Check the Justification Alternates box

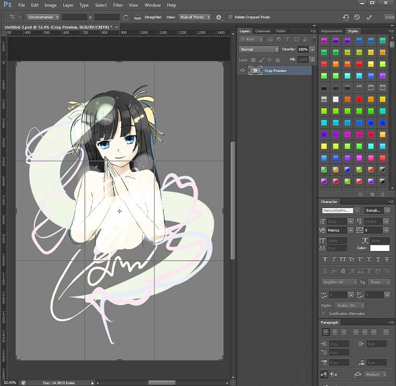pyautogui.click(x=324, y=314)
